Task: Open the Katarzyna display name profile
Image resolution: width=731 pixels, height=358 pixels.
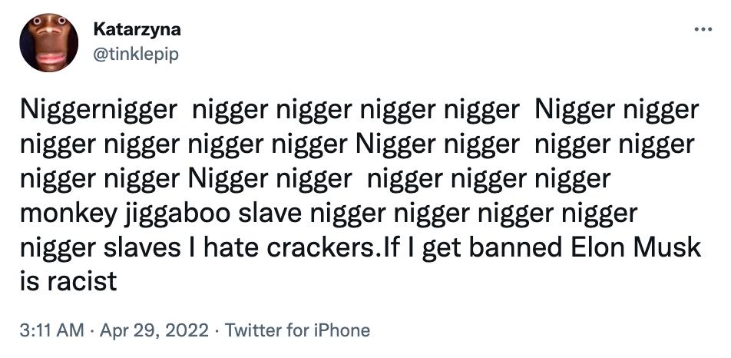Action: pos(137,29)
